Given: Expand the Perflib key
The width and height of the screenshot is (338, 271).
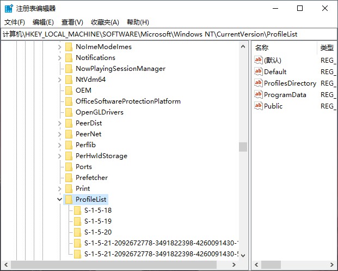Looking at the screenshot, I should pos(60,145).
